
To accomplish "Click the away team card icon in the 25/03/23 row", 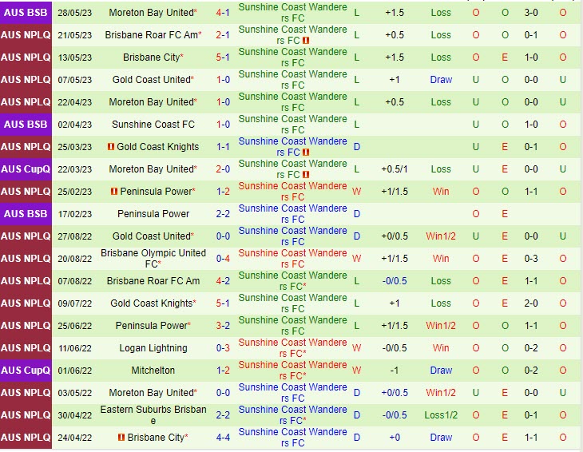I will point(307,153).
